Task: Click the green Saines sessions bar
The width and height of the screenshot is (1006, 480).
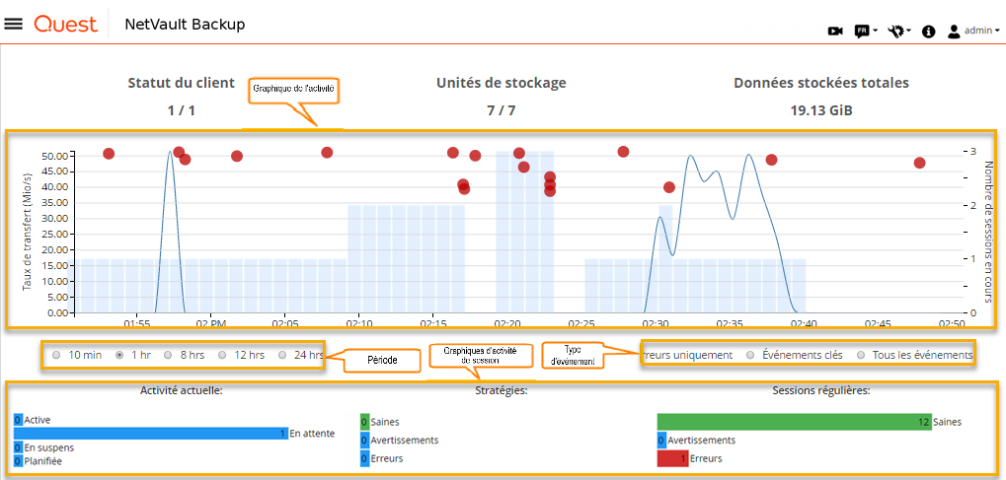Action: point(794,422)
